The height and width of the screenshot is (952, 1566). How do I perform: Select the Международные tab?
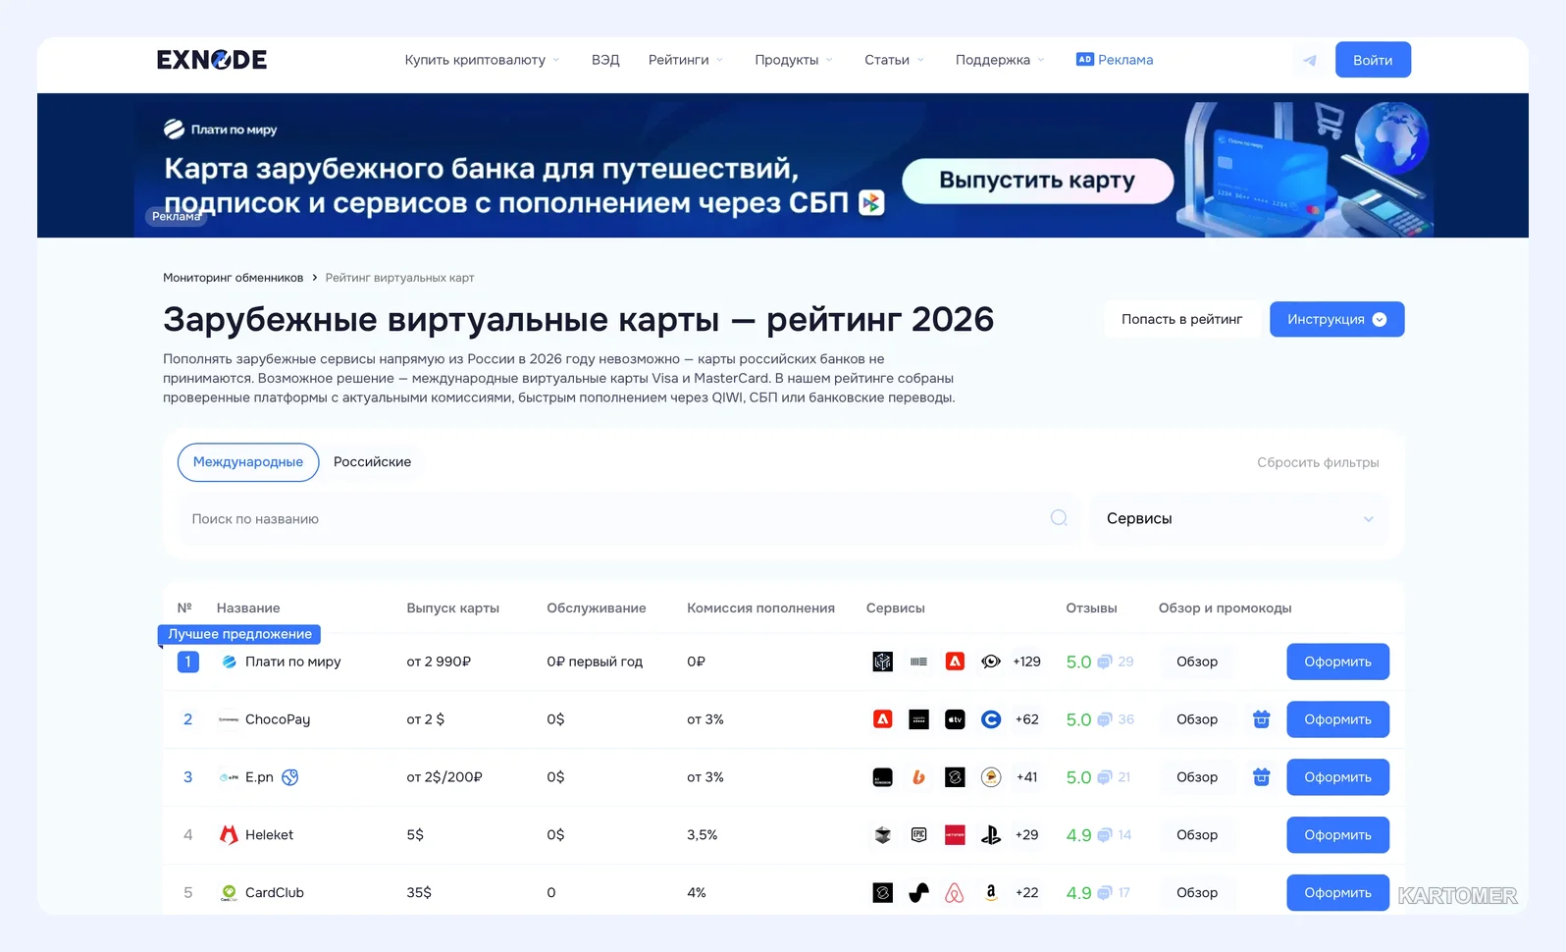(x=248, y=462)
